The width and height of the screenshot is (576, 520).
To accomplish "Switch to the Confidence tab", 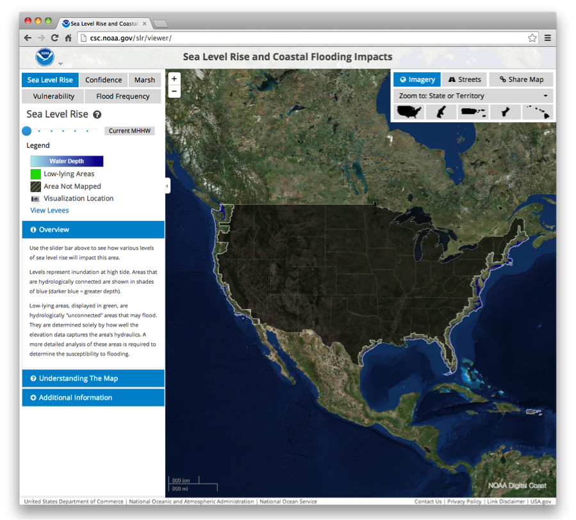I will 103,80.
